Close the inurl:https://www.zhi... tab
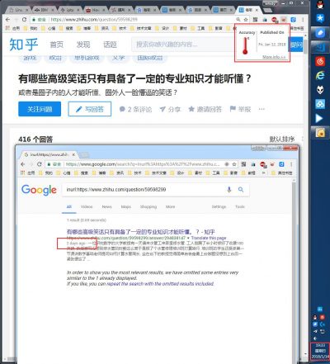The width and height of the screenshot is (330, 364). pos(73,154)
